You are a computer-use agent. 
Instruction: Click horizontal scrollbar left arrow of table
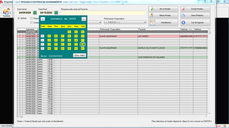[x=19, y=116]
